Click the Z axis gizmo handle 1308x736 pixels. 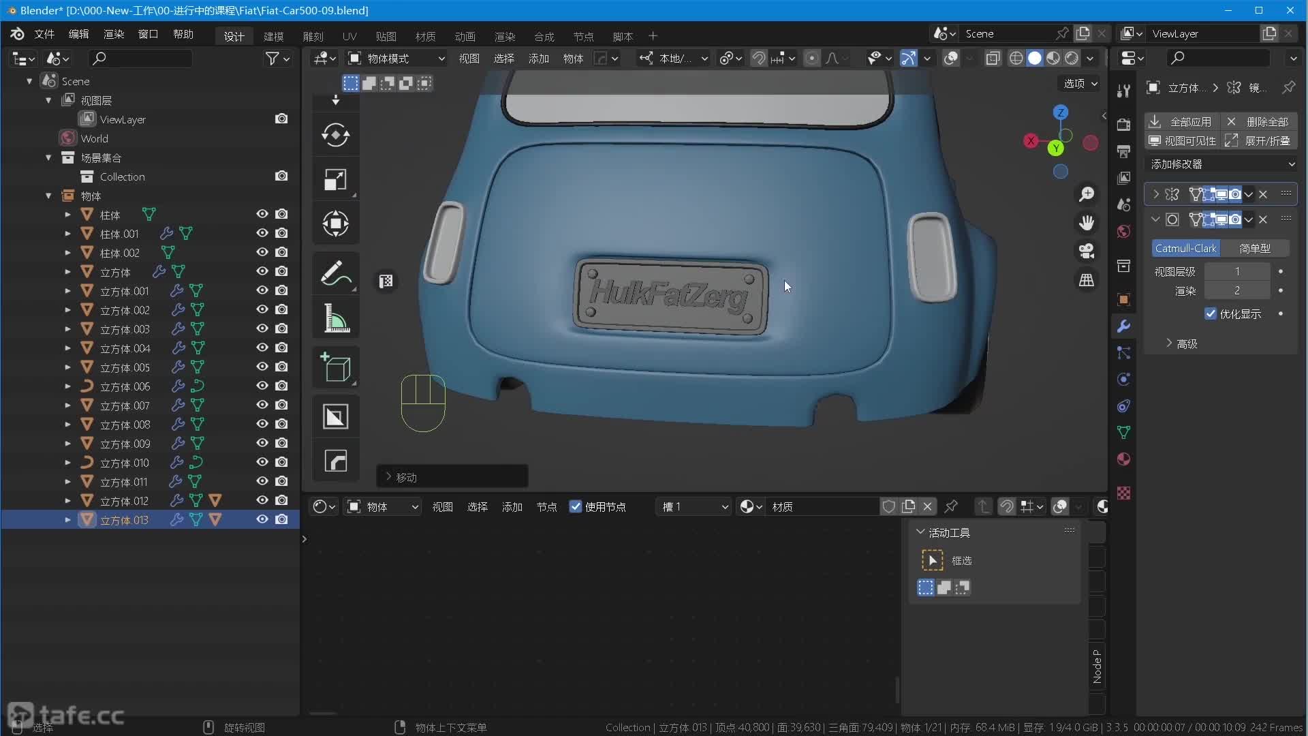point(1061,112)
